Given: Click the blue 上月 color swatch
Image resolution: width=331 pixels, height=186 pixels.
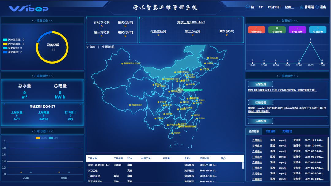Looking at the screenshot, I should click(x=51, y=137).
